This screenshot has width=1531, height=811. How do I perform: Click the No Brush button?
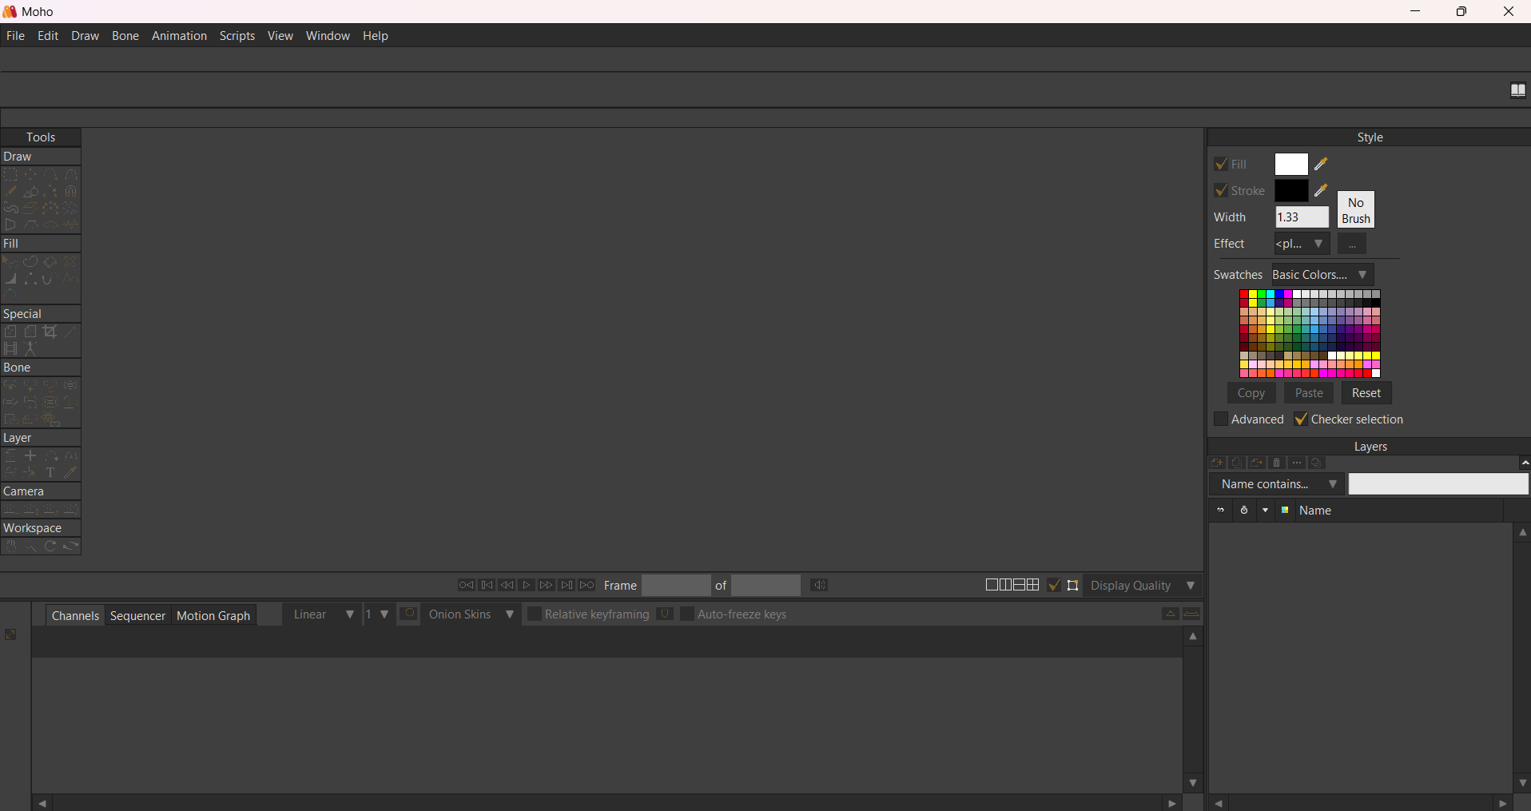click(1355, 209)
